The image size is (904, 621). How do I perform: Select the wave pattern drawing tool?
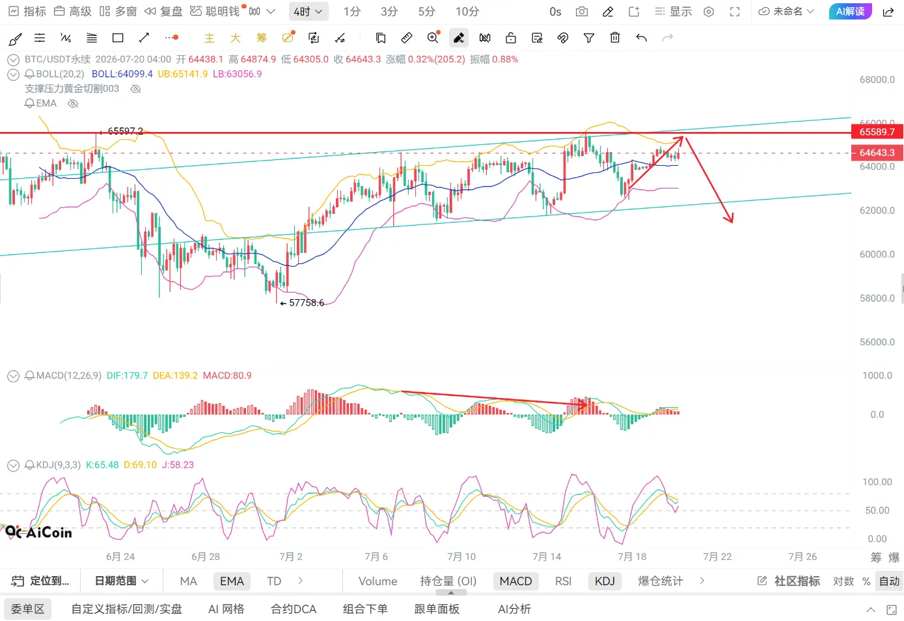tap(66, 38)
